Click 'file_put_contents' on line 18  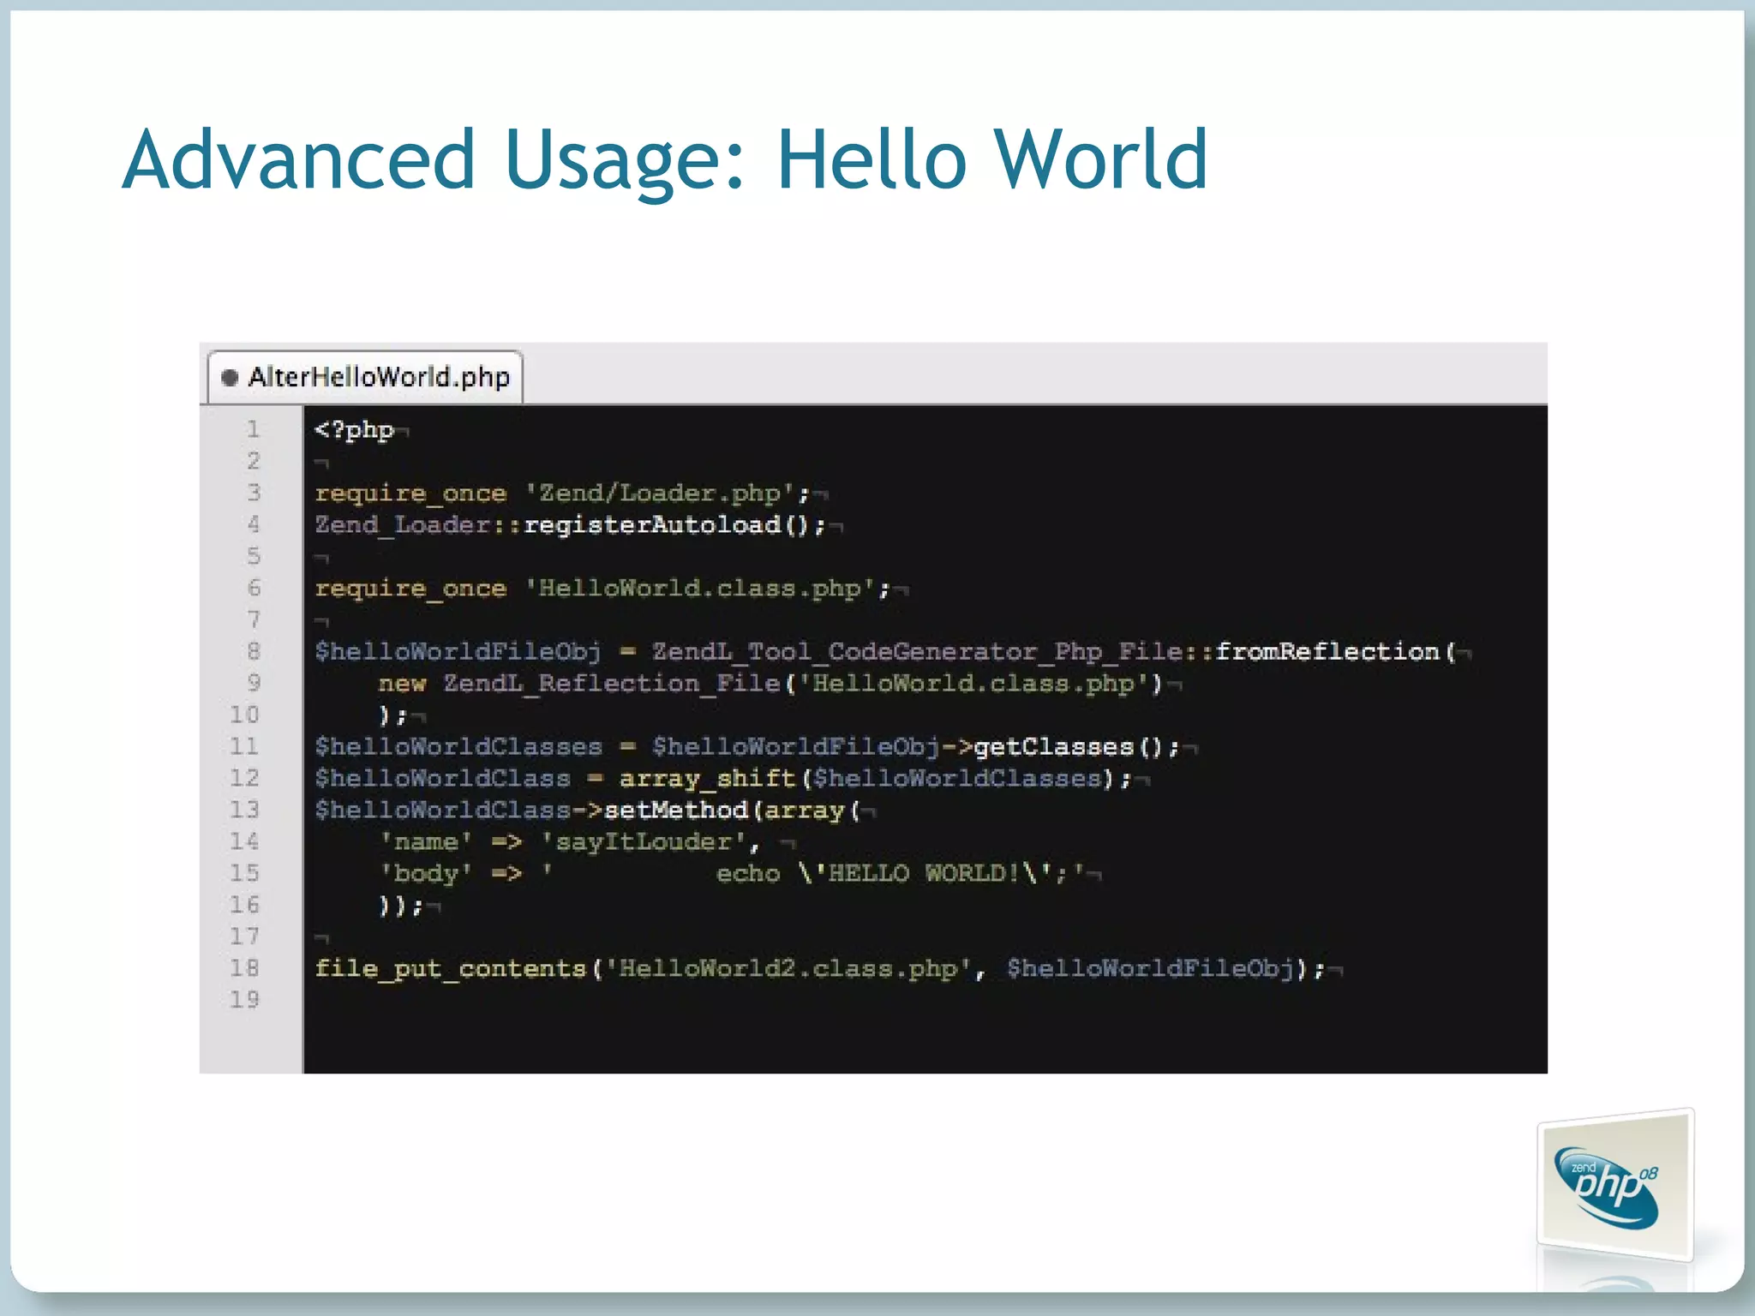click(x=450, y=969)
